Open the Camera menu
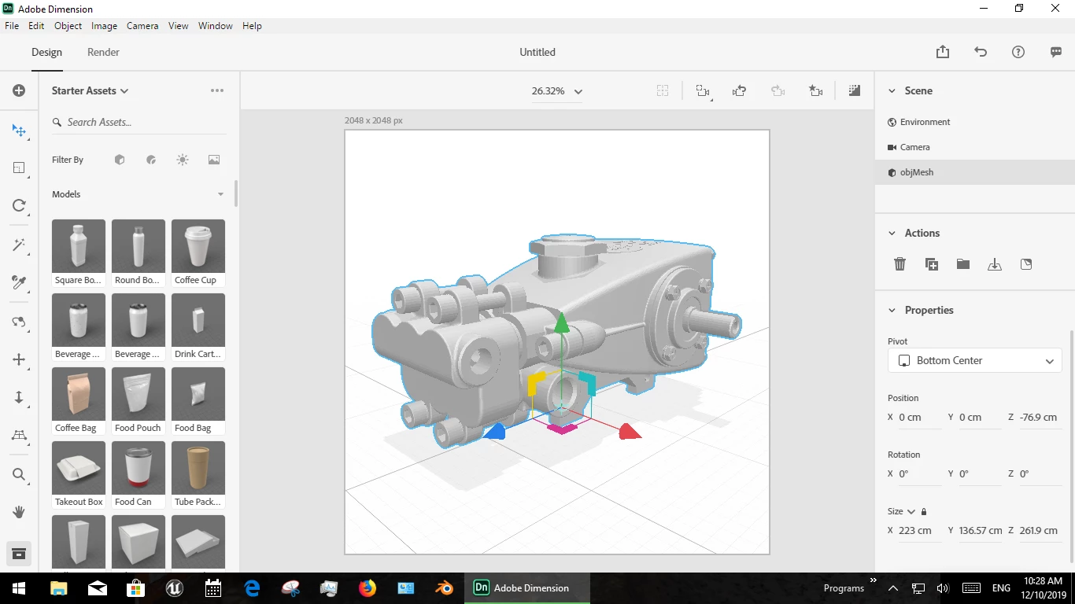Image resolution: width=1075 pixels, height=604 pixels. tap(142, 26)
